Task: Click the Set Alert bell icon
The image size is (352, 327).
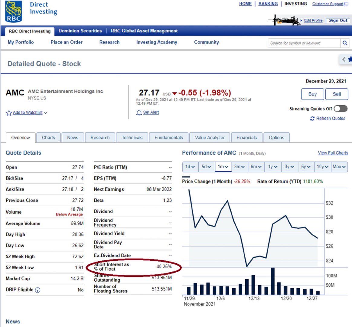Action: pos(139,112)
